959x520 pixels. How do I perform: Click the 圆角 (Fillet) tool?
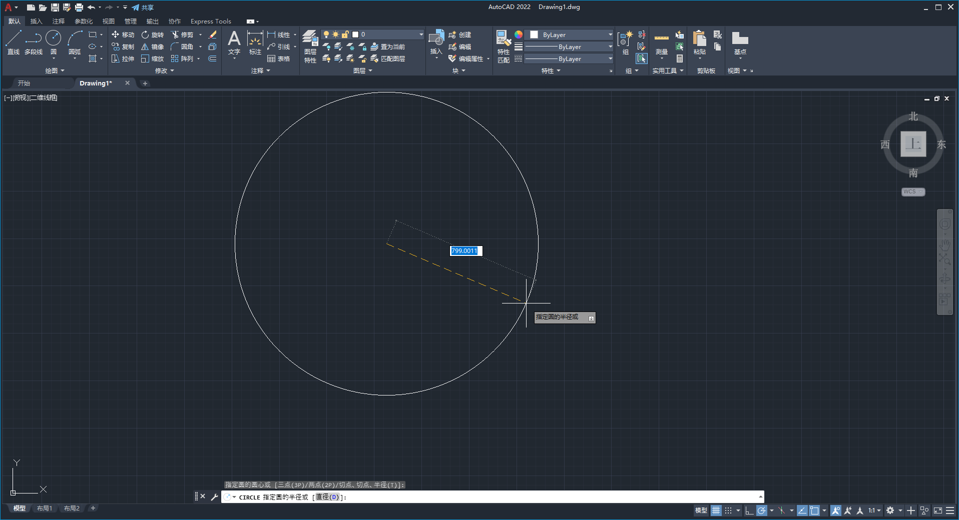182,46
